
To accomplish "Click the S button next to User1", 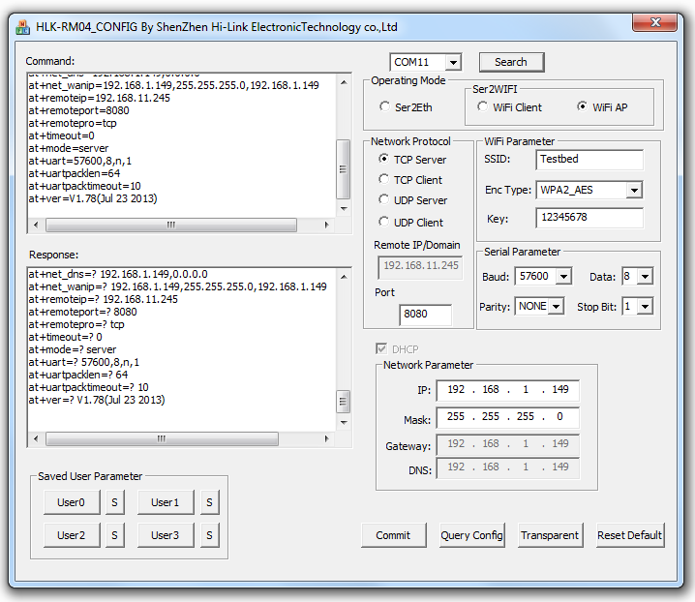I will [210, 502].
